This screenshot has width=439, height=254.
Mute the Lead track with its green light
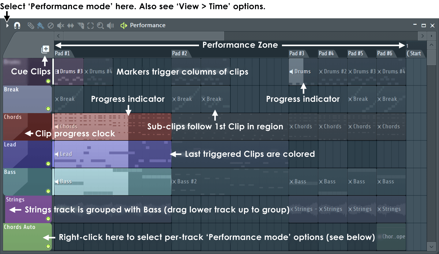[48, 164]
